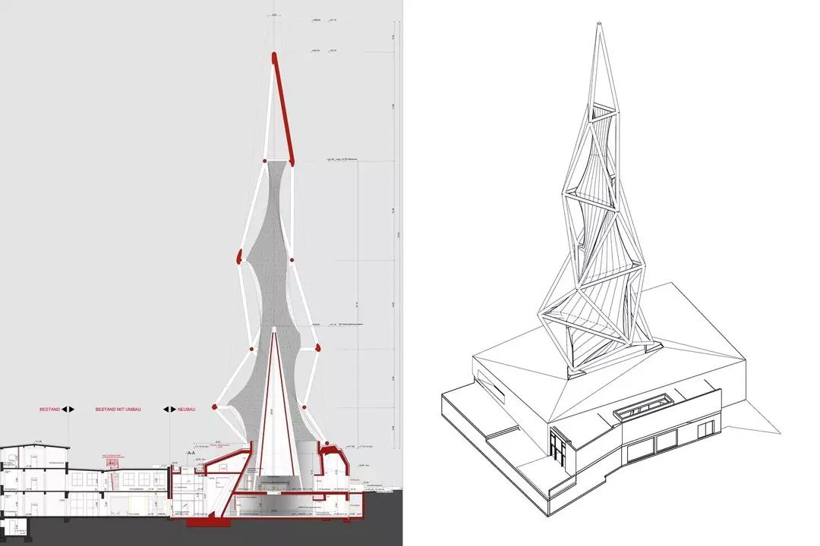Click the A-A section marker text
The height and width of the screenshot is (546, 820).
point(191,452)
